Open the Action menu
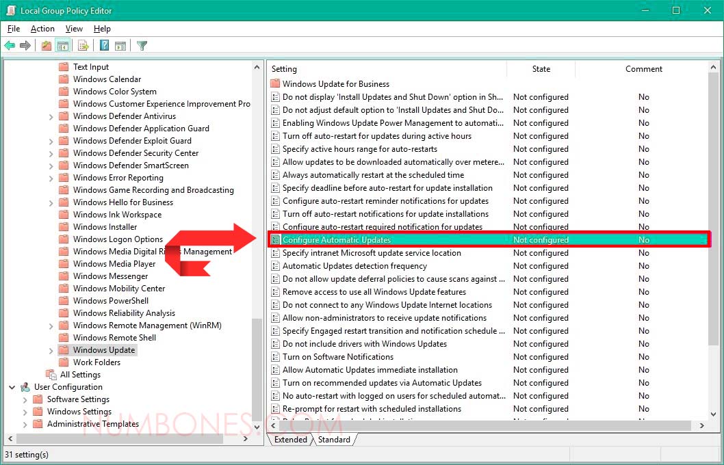The height and width of the screenshot is (465, 724). [x=42, y=29]
